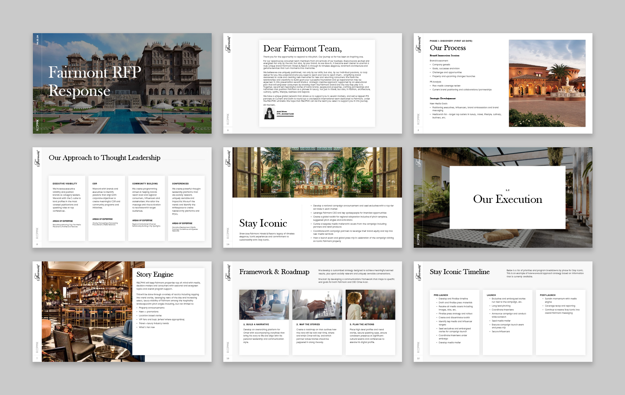Click the Stay Iconic heading
The image size is (625, 395).
coord(263,223)
